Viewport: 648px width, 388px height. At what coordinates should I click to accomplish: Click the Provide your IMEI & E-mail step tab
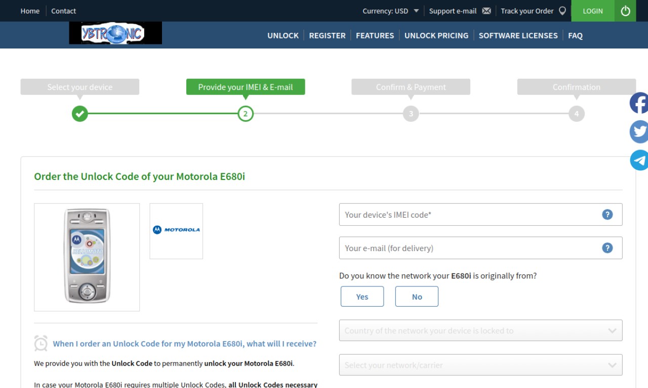coord(246,87)
